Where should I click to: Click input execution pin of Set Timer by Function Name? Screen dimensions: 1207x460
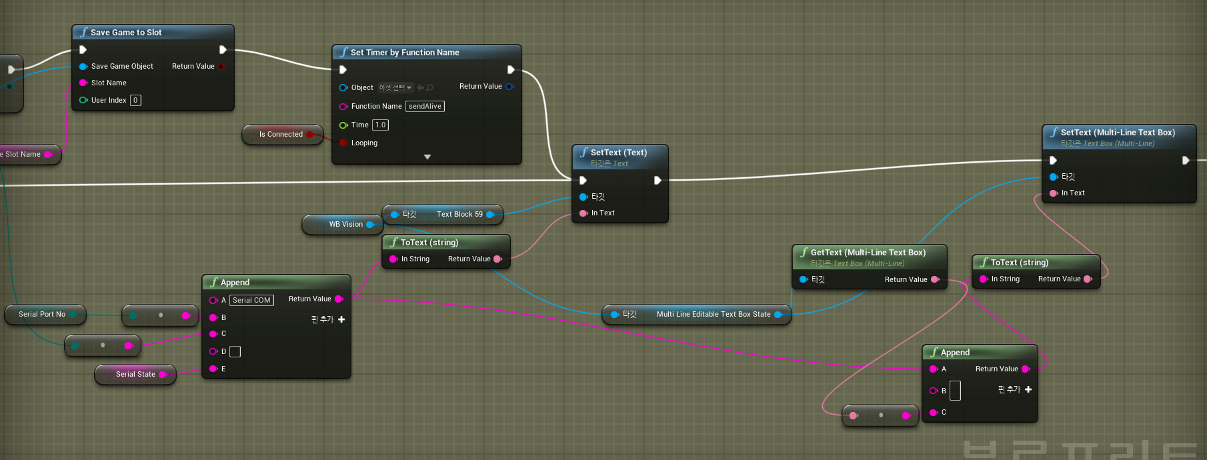point(343,69)
